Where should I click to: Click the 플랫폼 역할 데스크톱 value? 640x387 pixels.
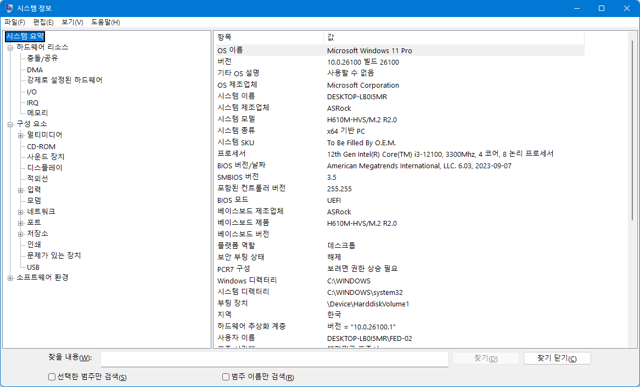[x=341, y=246]
